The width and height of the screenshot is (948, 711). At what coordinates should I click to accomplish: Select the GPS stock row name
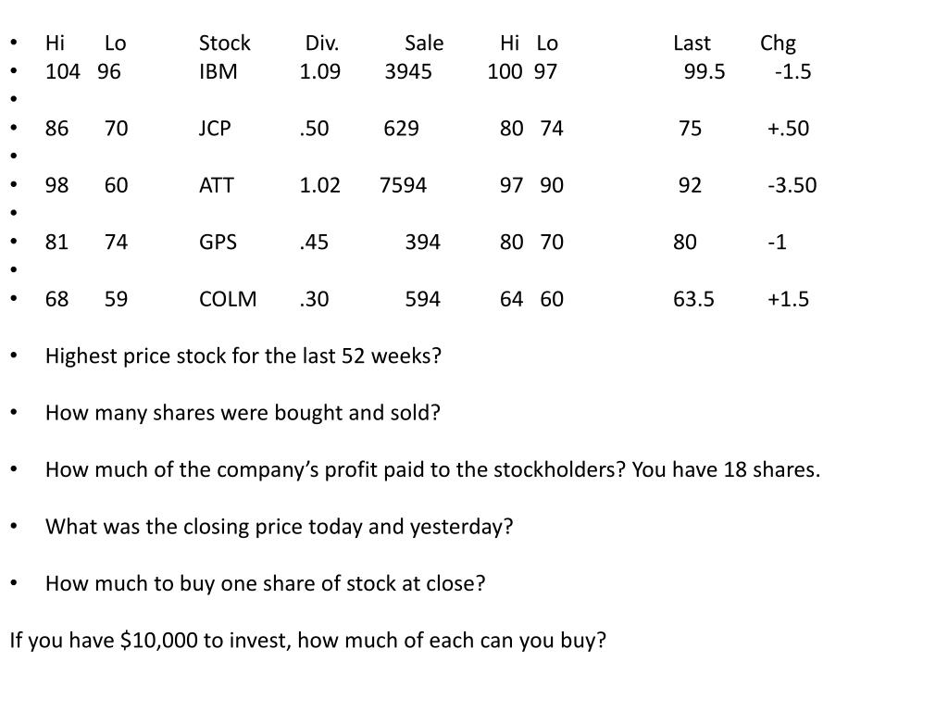[218, 242]
